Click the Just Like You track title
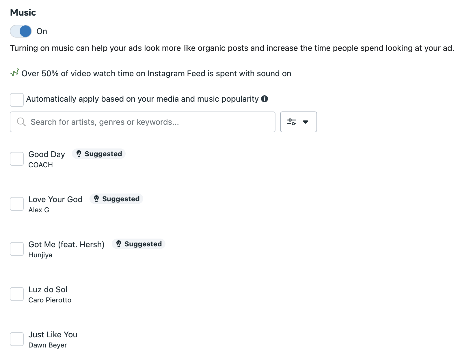This screenshot has height=357, width=473. click(53, 334)
